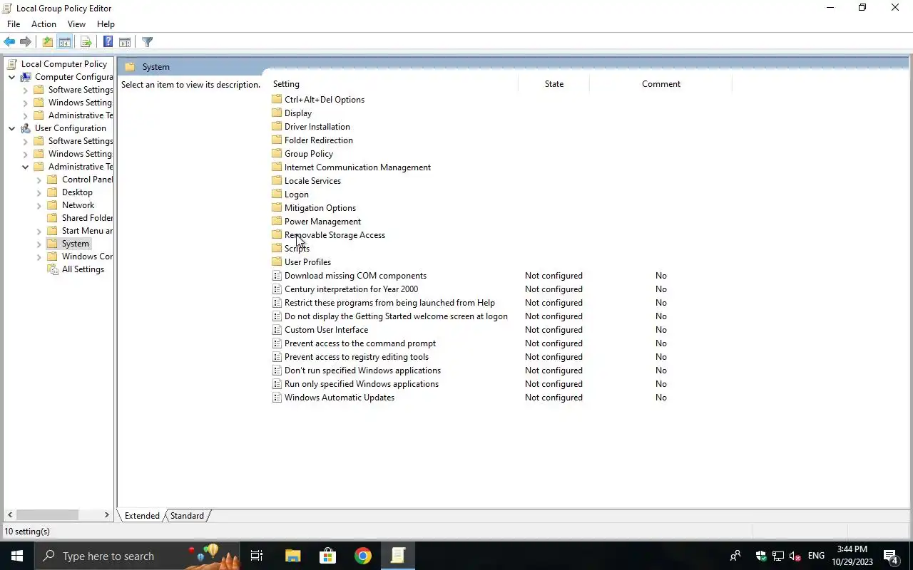Expand Windows Settings under User Configuration
The height and width of the screenshot is (570, 913).
coord(26,154)
